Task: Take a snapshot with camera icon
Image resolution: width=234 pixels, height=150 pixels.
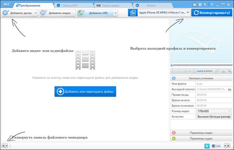Action: [185, 71]
